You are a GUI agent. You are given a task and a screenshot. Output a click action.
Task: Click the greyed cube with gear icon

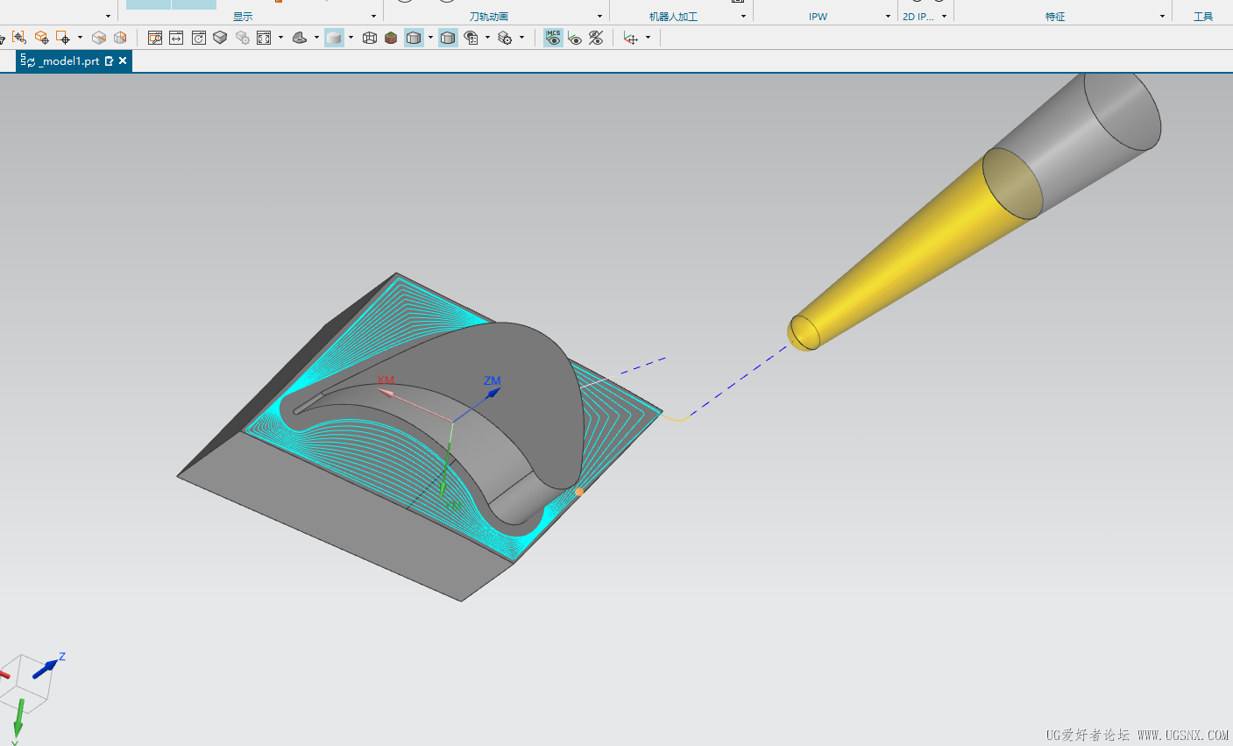pos(243,38)
